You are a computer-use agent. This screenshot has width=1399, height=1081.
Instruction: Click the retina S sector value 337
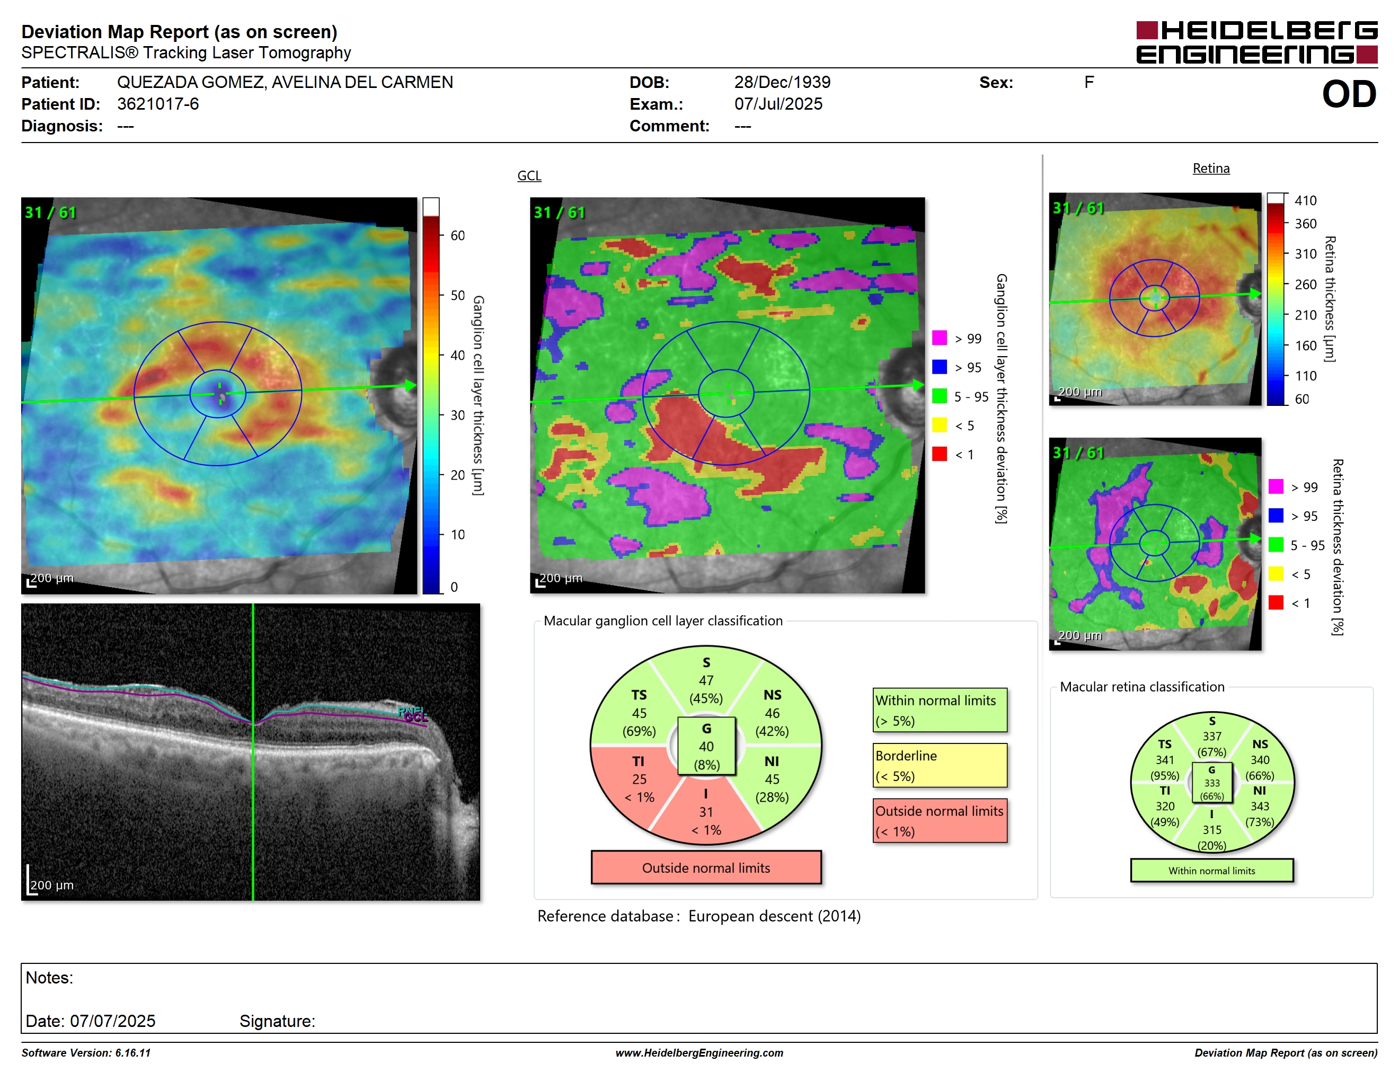click(1212, 737)
